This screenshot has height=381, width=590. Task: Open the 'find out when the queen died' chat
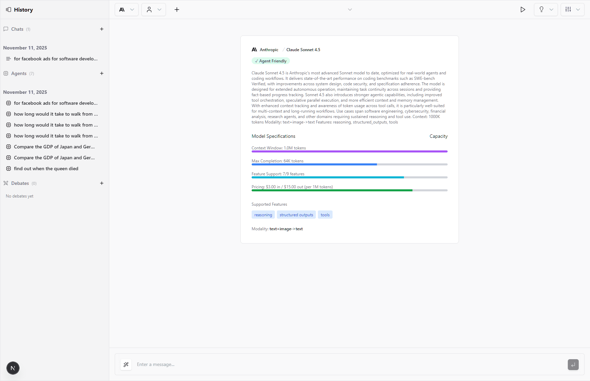coord(46,168)
